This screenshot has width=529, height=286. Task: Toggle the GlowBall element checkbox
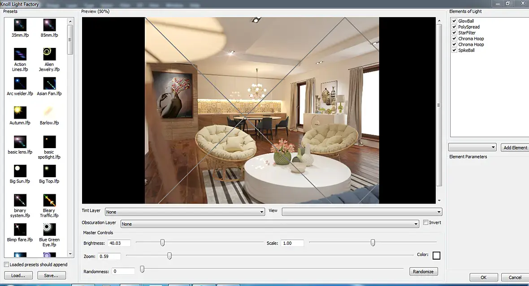coord(454,21)
